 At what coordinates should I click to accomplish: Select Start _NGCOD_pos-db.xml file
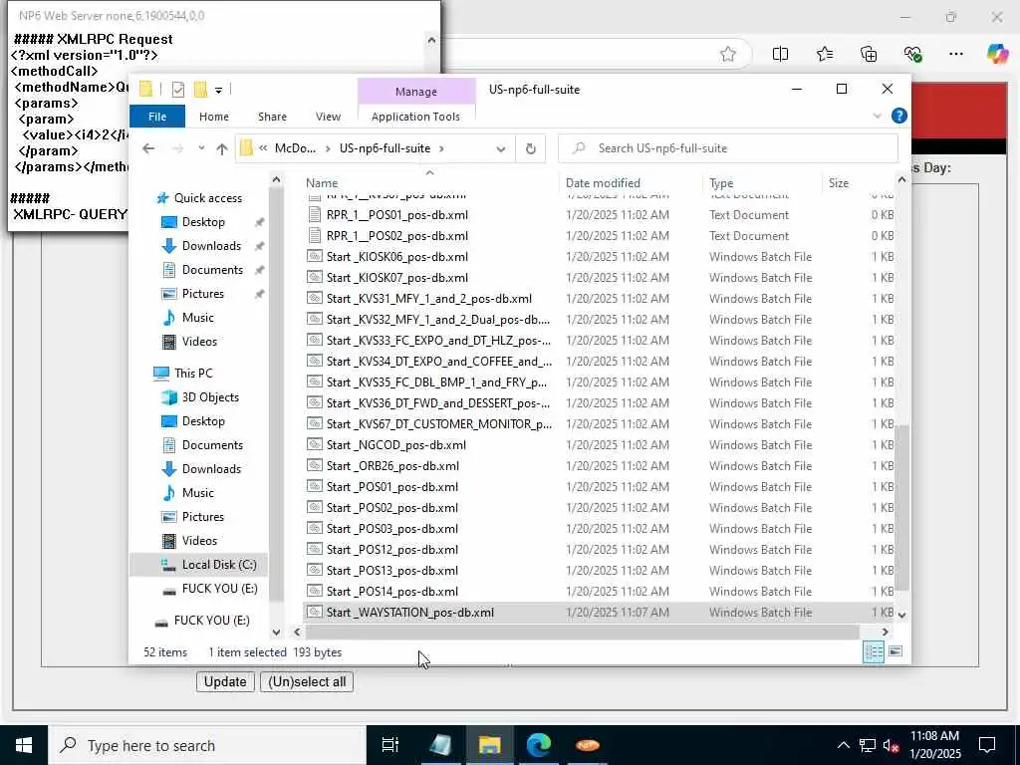click(395, 445)
